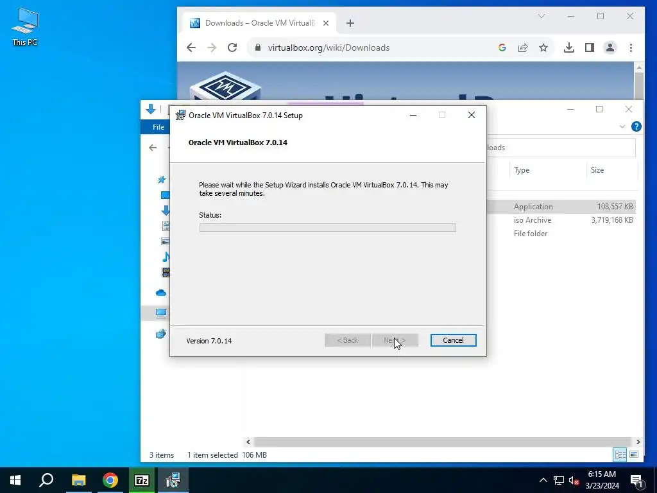Click the Google icon in address bar
Viewport: 657px width, 493px height.
[x=502, y=48]
